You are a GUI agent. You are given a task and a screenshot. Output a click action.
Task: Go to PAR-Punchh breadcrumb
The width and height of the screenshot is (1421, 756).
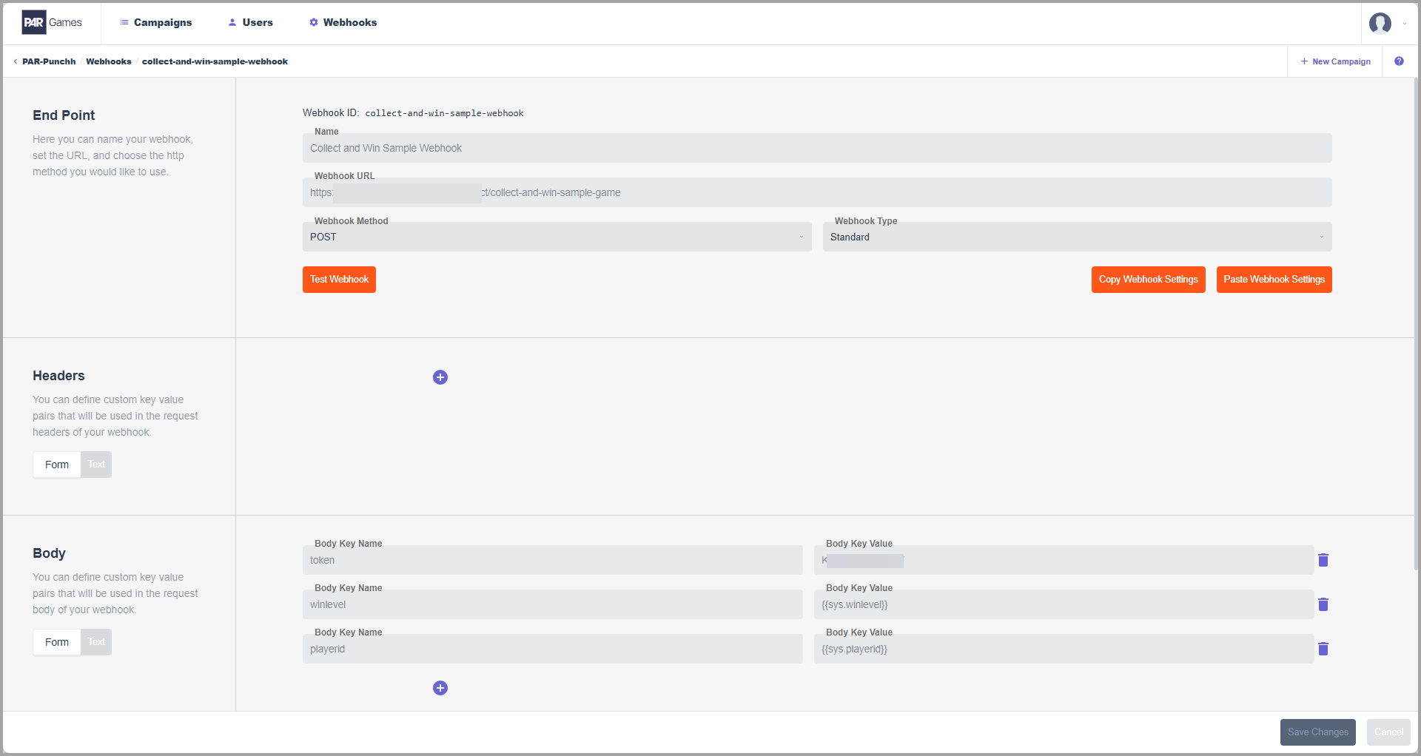[49, 61]
